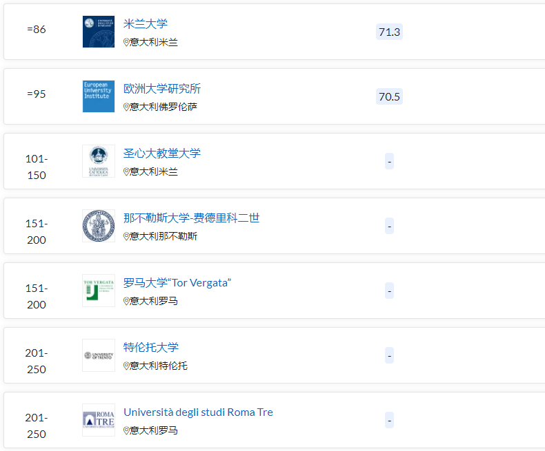
Task: Click the location pin under Università degli studi Roma Tre
Action: [126, 430]
